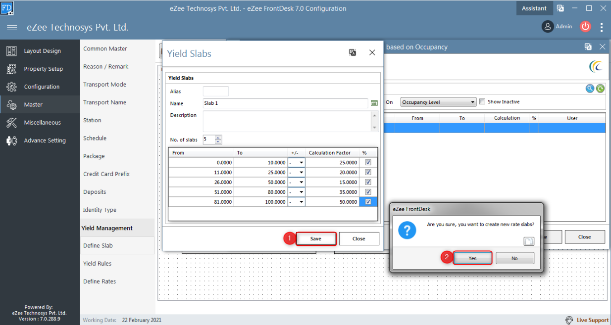Open Reason / Remark menu item
This screenshot has height=325, width=611.
pyautogui.click(x=105, y=66)
